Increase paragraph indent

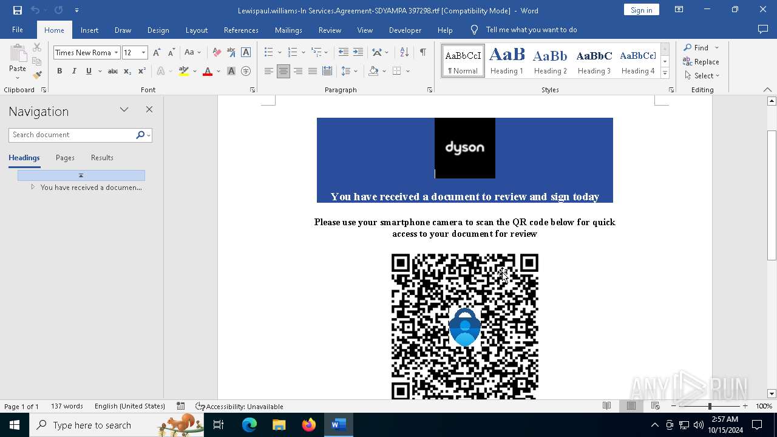pyautogui.click(x=358, y=53)
